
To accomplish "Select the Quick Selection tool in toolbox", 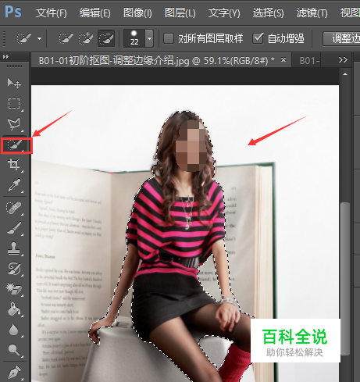I will pos(14,145).
